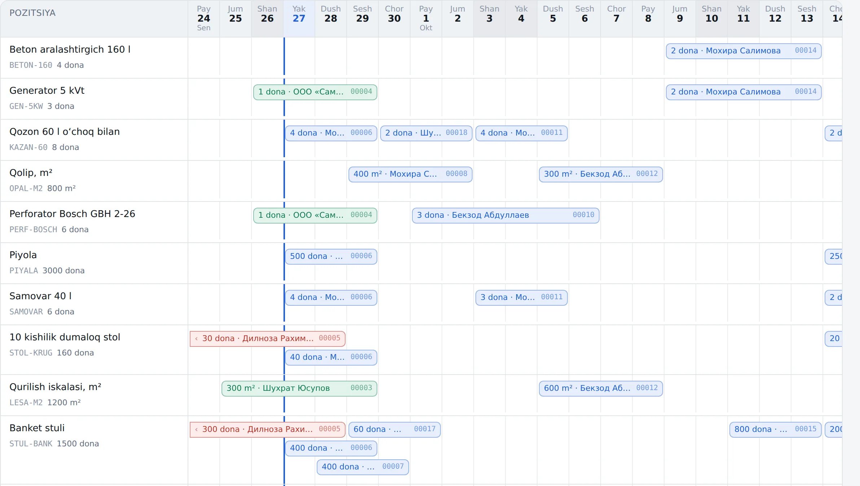
Task: Select the 2 dona Шу... 00018 Qozon booking
Action: [426, 133]
